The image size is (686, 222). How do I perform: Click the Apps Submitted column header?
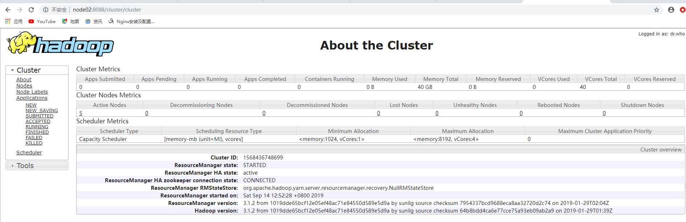105,79
